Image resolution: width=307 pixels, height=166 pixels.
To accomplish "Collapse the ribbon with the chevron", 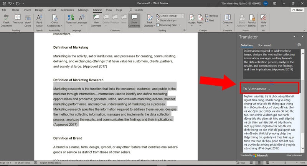I will coord(304,31).
